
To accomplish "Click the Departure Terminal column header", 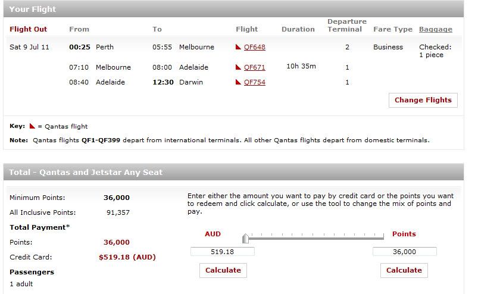I will (347, 25).
